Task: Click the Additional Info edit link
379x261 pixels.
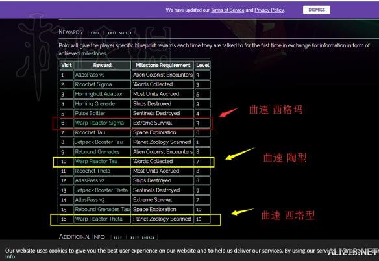Action: click(x=117, y=238)
